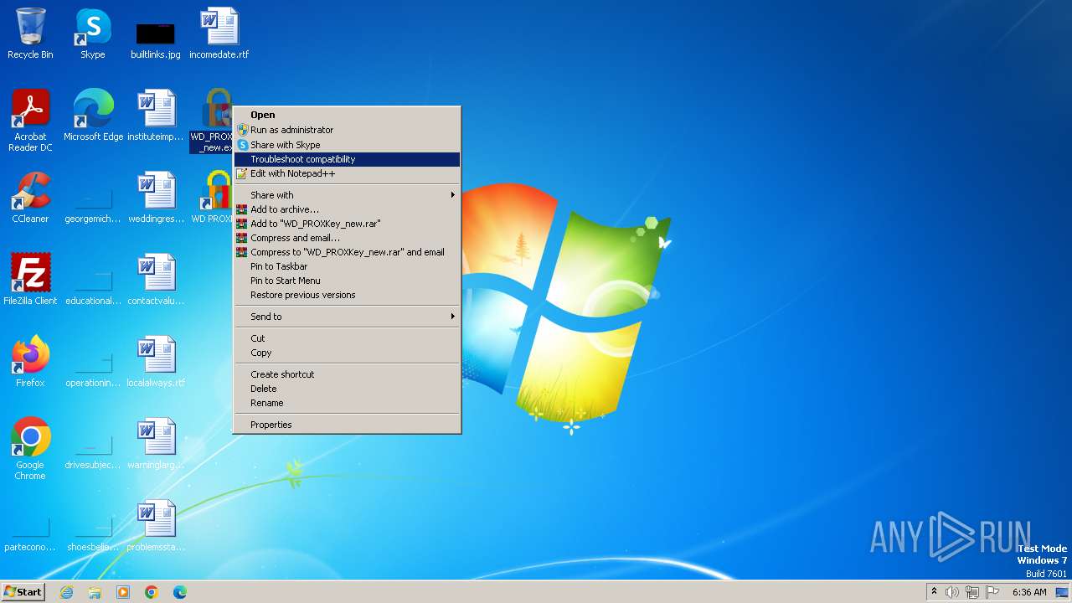
Task: Open Windows Explorer folder in taskbar
Action: [95, 592]
